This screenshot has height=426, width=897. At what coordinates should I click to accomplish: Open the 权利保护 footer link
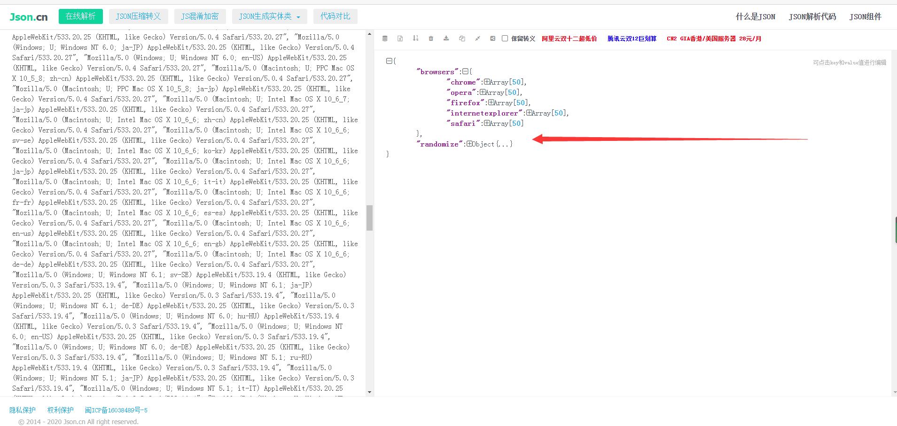[61, 410]
